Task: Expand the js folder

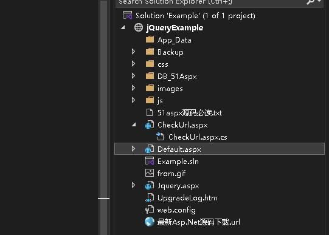Action: point(133,100)
